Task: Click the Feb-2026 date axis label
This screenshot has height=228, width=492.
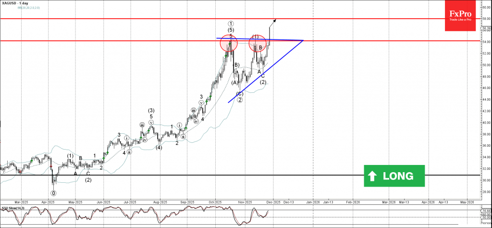Action: click(x=353, y=202)
